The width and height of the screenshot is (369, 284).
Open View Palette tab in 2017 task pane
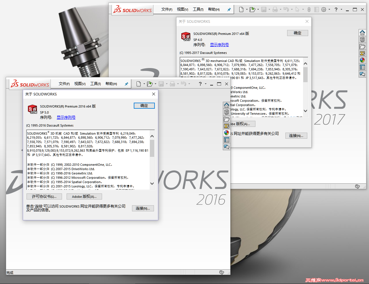click(x=362, y=53)
